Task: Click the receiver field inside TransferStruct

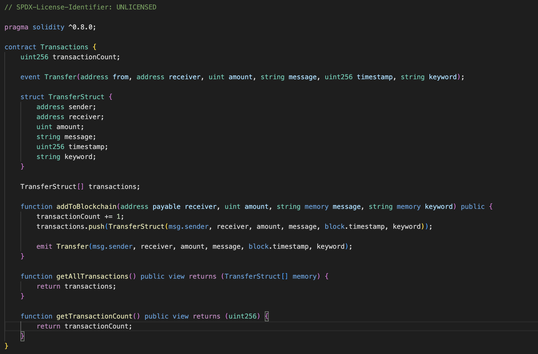Action: pyautogui.click(x=85, y=117)
